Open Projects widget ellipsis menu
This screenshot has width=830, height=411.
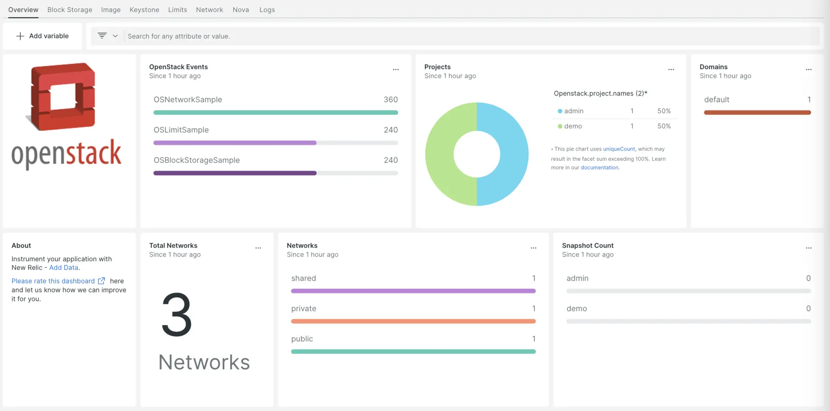tap(671, 69)
